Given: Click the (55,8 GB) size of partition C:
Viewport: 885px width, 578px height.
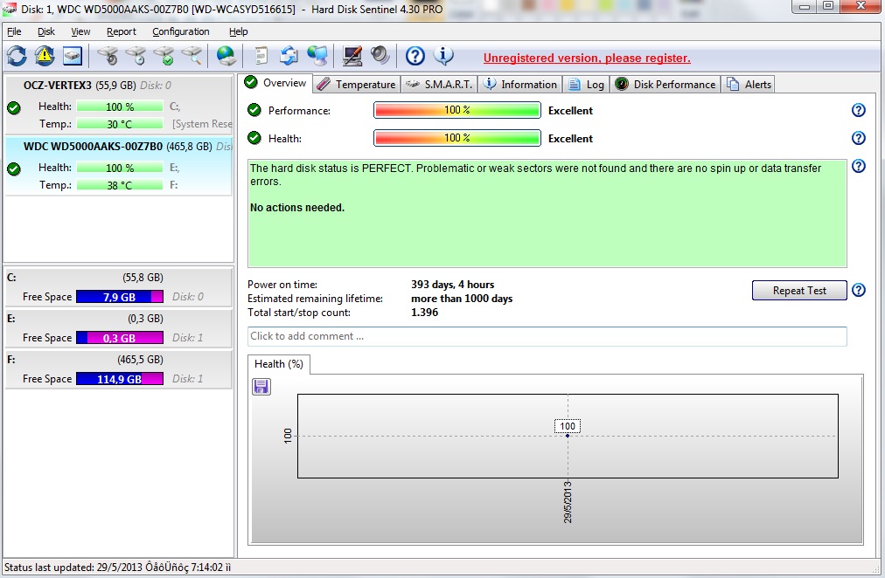Looking at the screenshot, I should [143, 277].
